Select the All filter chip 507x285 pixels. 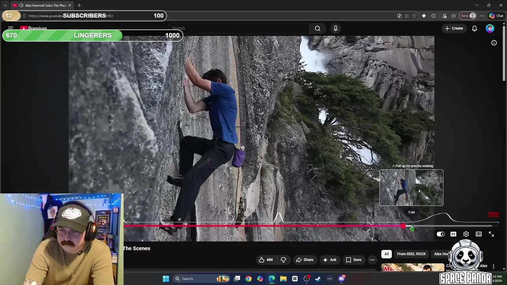(387, 254)
